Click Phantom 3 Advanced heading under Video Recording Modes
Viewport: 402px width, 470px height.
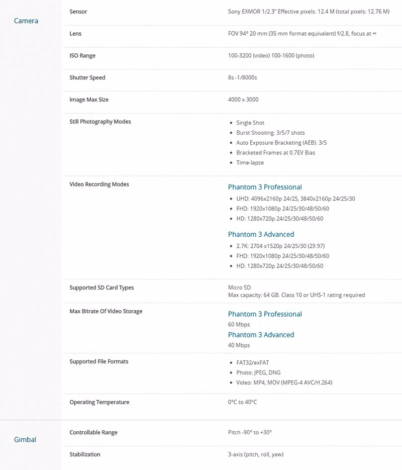[261, 234]
